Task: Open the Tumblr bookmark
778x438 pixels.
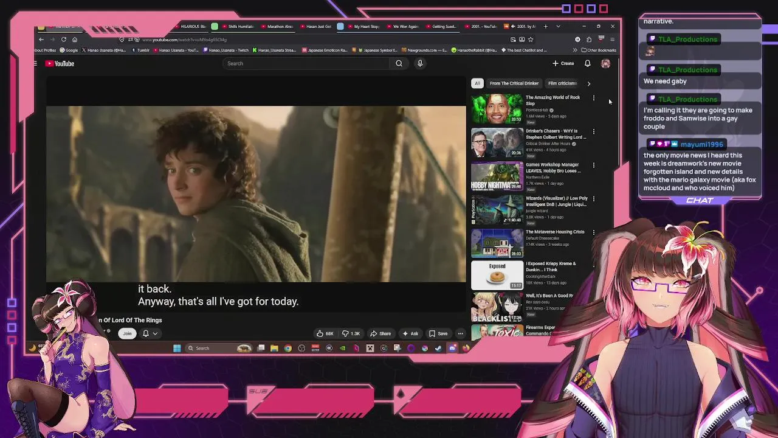Action: tap(140, 50)
